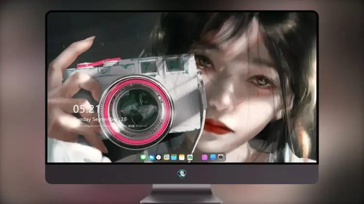Click the 05.21 clock widget

86,109
